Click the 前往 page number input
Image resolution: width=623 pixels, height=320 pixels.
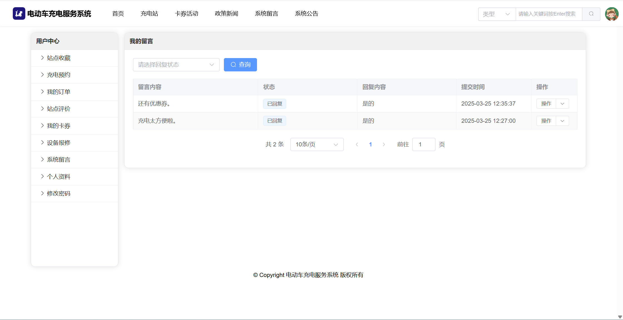coord(423,144)
